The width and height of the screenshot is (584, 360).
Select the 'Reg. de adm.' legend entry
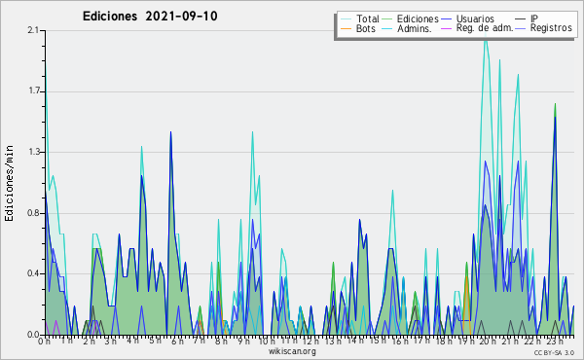click(485, 28)
